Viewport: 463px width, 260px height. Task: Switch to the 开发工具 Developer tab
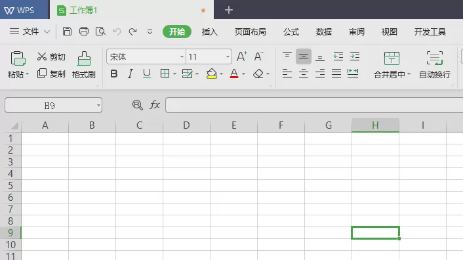pyautogui.click(x=430, y=32)
